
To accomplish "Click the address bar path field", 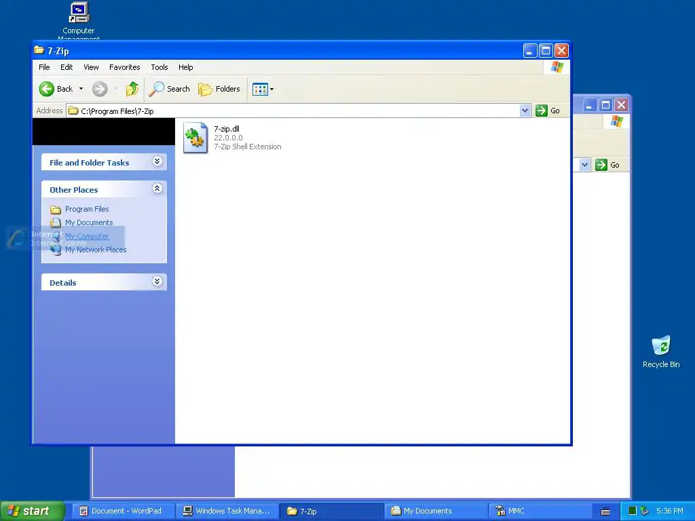I will click(x=293, y=111).
